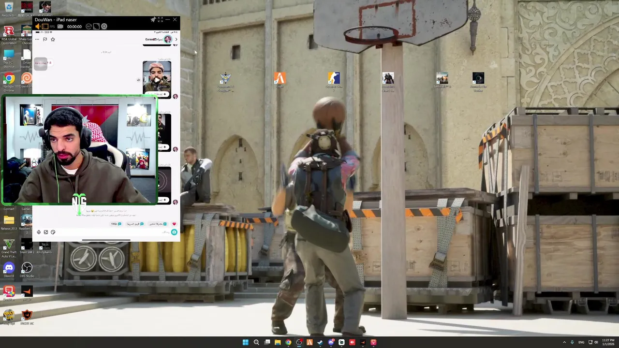
Task: Open File Explorer from taskbar
Action: [278, 342]
